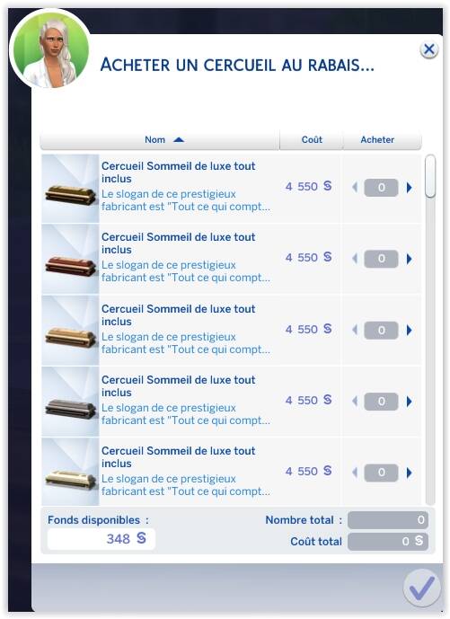Screen dimensions: 450x619
Task: Increase quantity of the dark gray coffin
Action: tap(410, 402)
